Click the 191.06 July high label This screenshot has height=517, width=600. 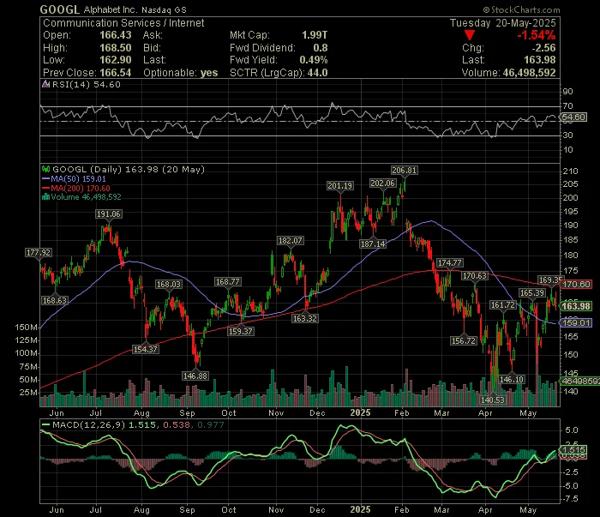109,214
